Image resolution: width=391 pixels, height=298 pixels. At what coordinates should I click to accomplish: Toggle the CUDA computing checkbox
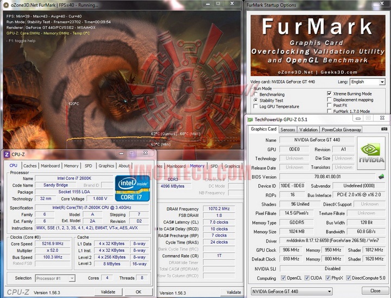pyautogui.click(x=307, y=278)
